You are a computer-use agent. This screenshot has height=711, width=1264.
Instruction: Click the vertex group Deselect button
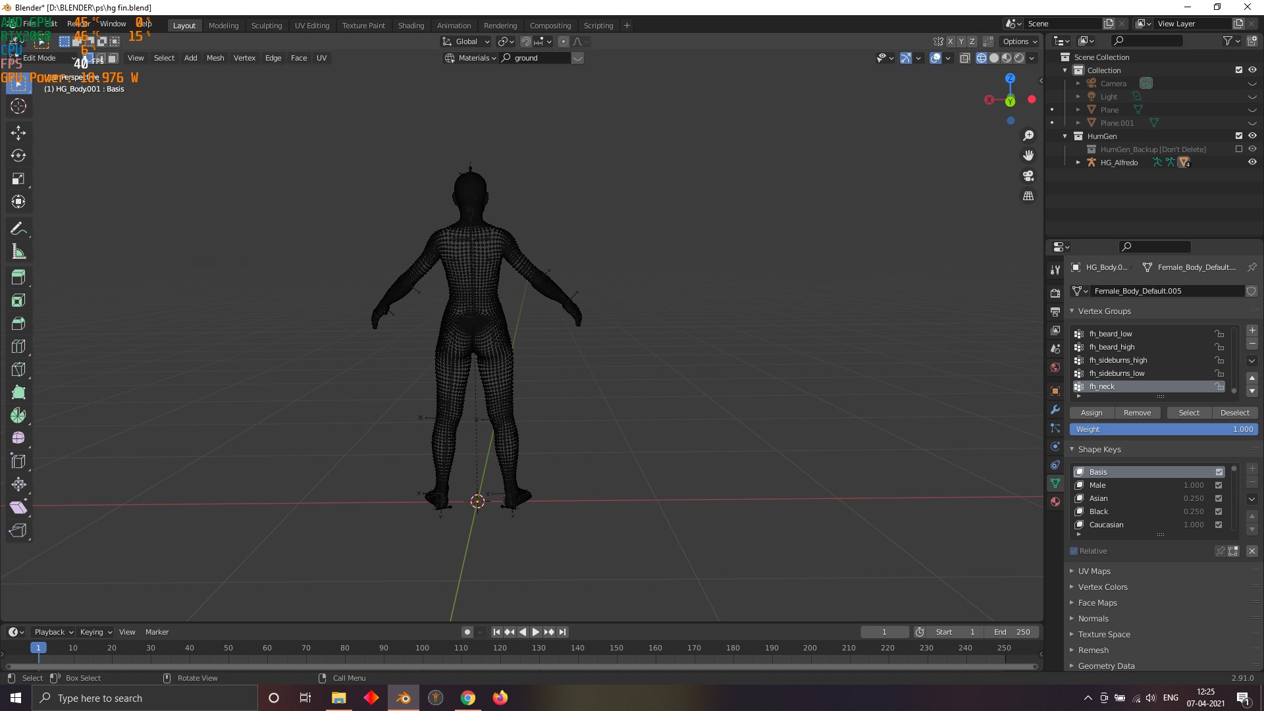1235,413
